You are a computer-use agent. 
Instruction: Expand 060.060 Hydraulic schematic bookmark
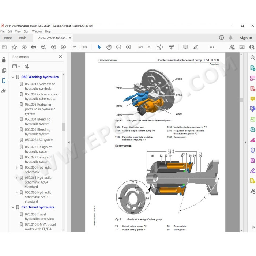pos(16,167)
